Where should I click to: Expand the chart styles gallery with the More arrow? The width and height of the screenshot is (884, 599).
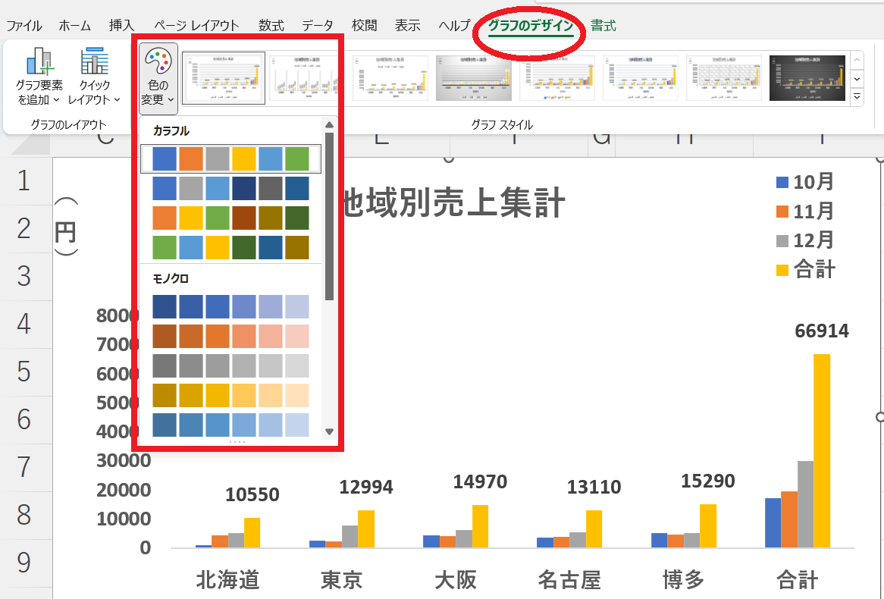click(x=857, y=96)
